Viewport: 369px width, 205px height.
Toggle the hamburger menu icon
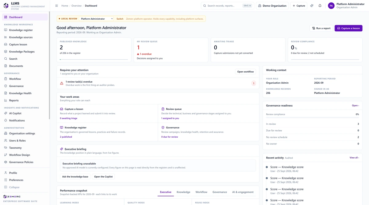point(57,6)
